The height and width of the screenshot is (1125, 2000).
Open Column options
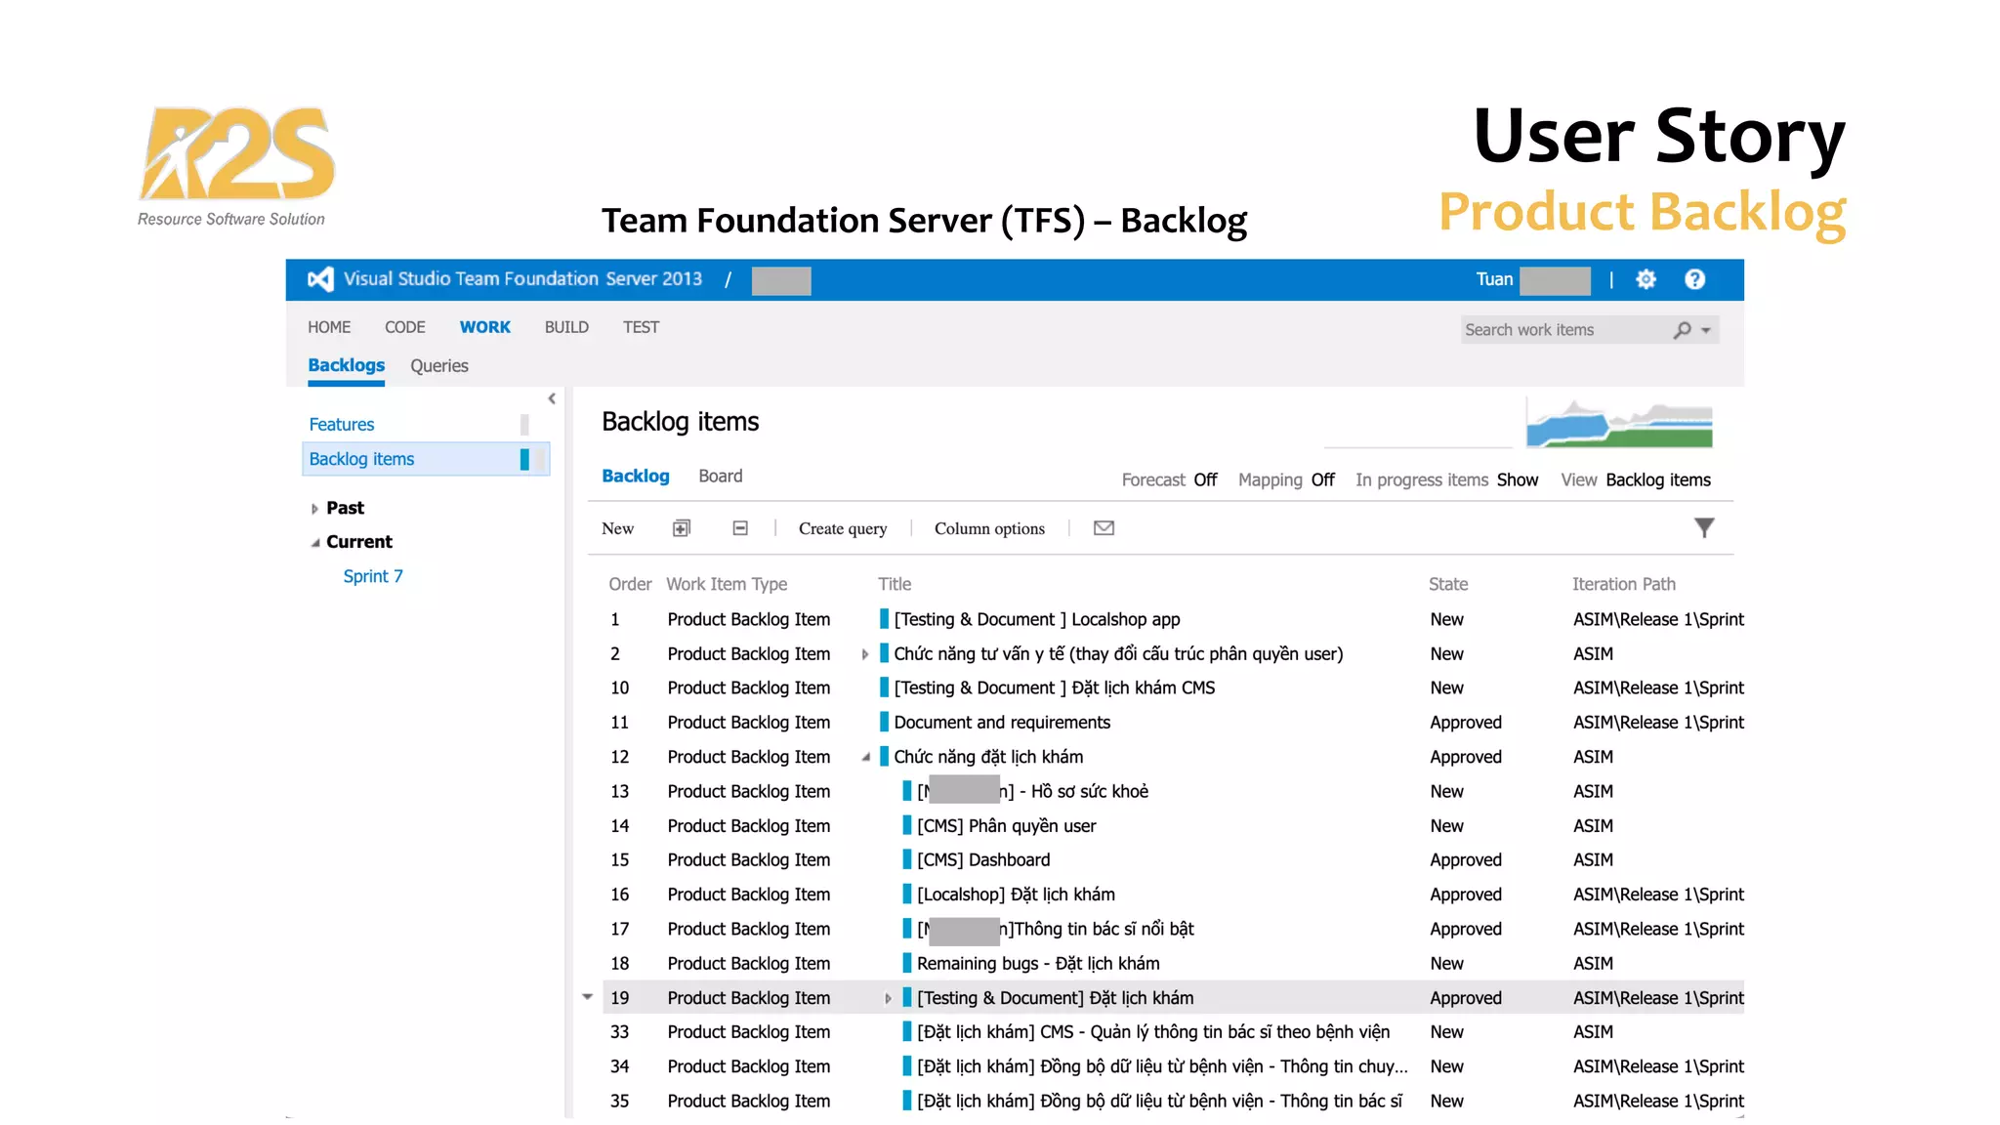point(989,528)
